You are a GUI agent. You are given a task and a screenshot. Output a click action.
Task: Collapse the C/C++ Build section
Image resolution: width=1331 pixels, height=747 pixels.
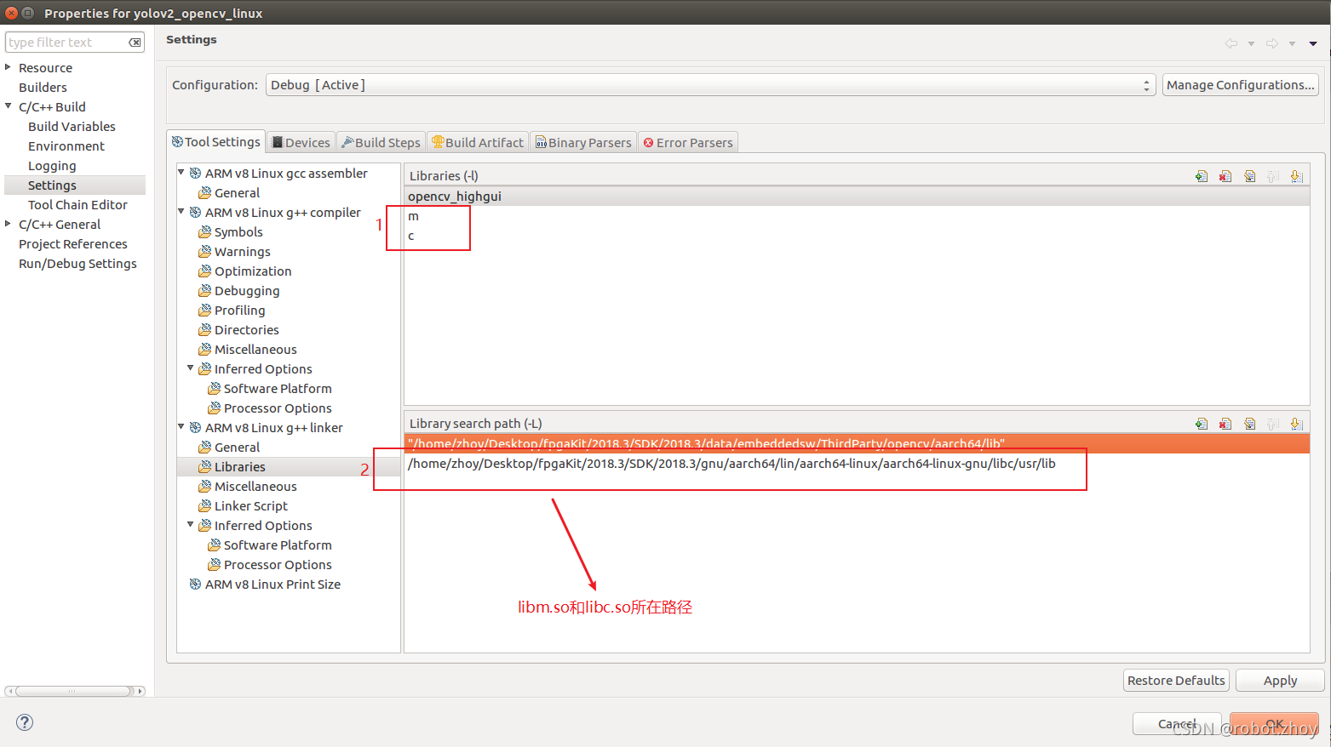point(9,106)
